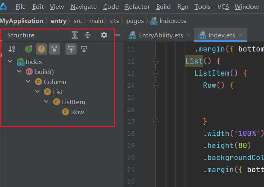This screenshot has height=187, width=264.
Task: Click main breadcrumb segment
Action: tap(96, 21)
